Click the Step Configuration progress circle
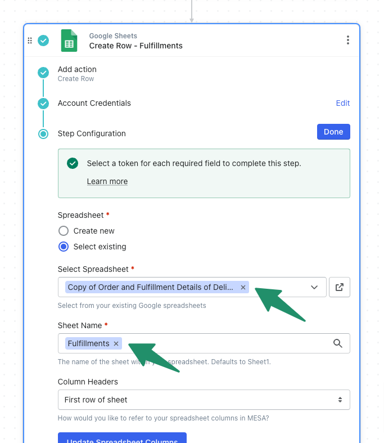The height and width of the screenshot is (443, 384). pos(43,133)
